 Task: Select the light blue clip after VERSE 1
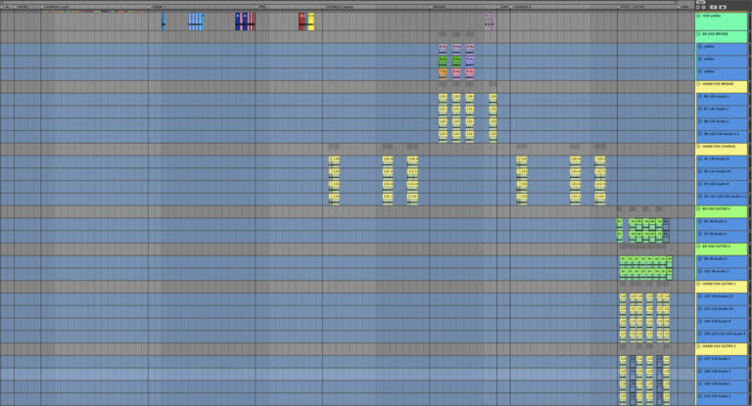pos(164,21)
